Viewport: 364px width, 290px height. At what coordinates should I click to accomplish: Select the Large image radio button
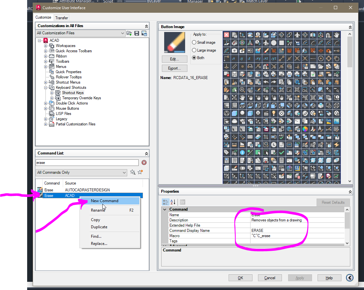[194, 50]
